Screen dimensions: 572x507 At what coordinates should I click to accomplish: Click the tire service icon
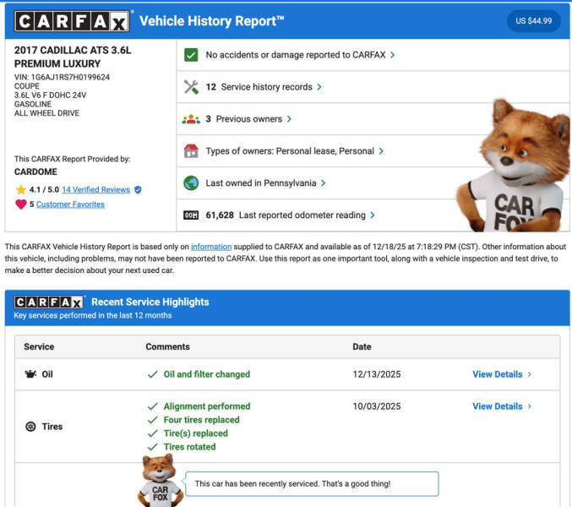click(x=30, y=427)
